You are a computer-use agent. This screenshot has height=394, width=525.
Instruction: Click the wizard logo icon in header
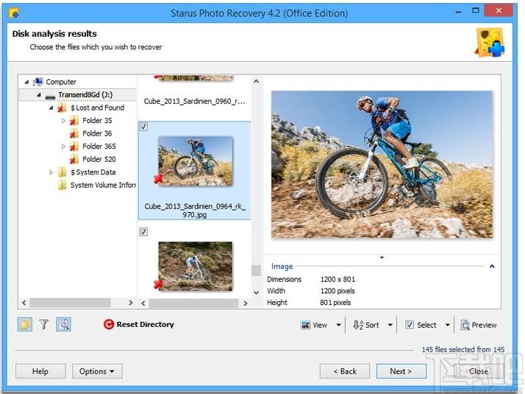[x=490, y=42]
